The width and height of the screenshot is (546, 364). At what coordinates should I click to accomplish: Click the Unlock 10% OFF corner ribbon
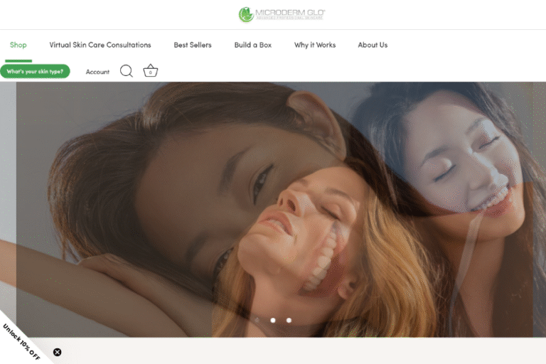coord(21,341)
